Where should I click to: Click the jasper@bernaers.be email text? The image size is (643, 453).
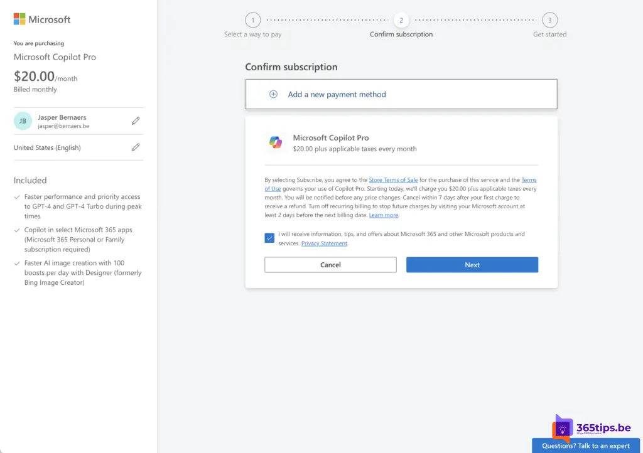(x=64, y=126)
